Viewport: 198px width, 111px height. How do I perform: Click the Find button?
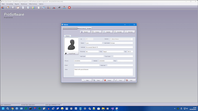(120, 80)
